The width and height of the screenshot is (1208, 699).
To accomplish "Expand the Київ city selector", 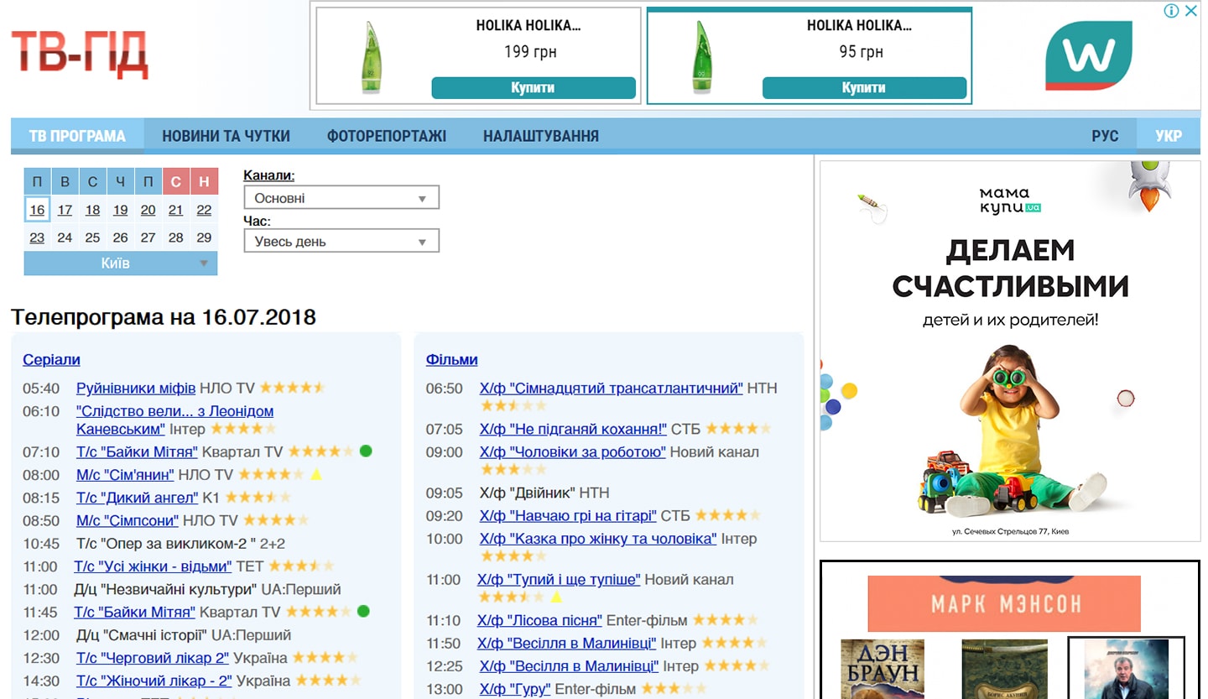I will click(121, 263).
